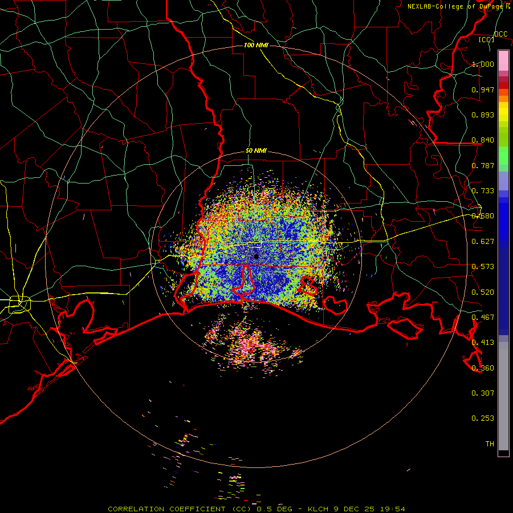513x513 pixels.
Task: Click the 50 NMI range ring label
Action: pos(256,151)
